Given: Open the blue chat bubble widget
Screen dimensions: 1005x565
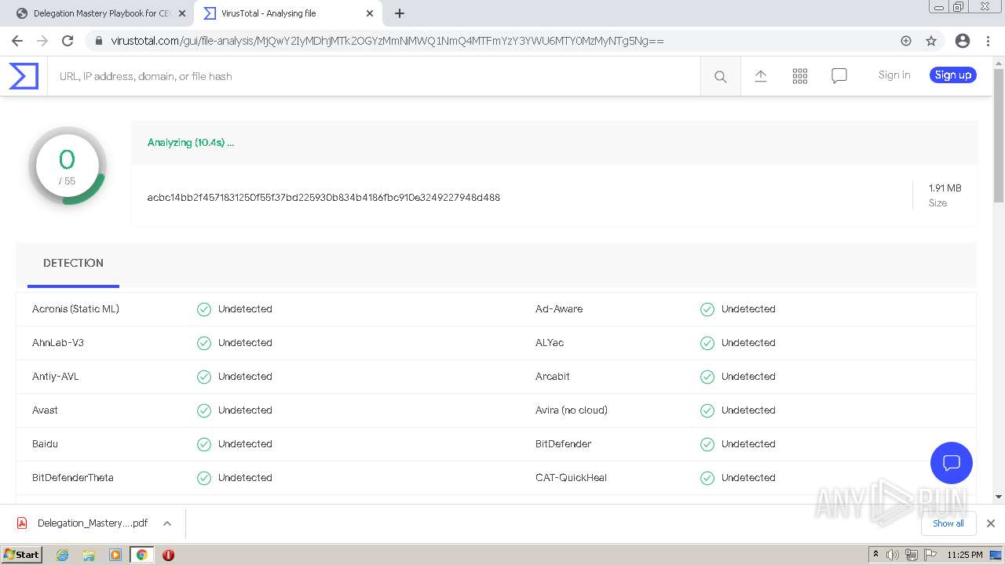Looking at the screenshot, I should click(x=951, y=462).
